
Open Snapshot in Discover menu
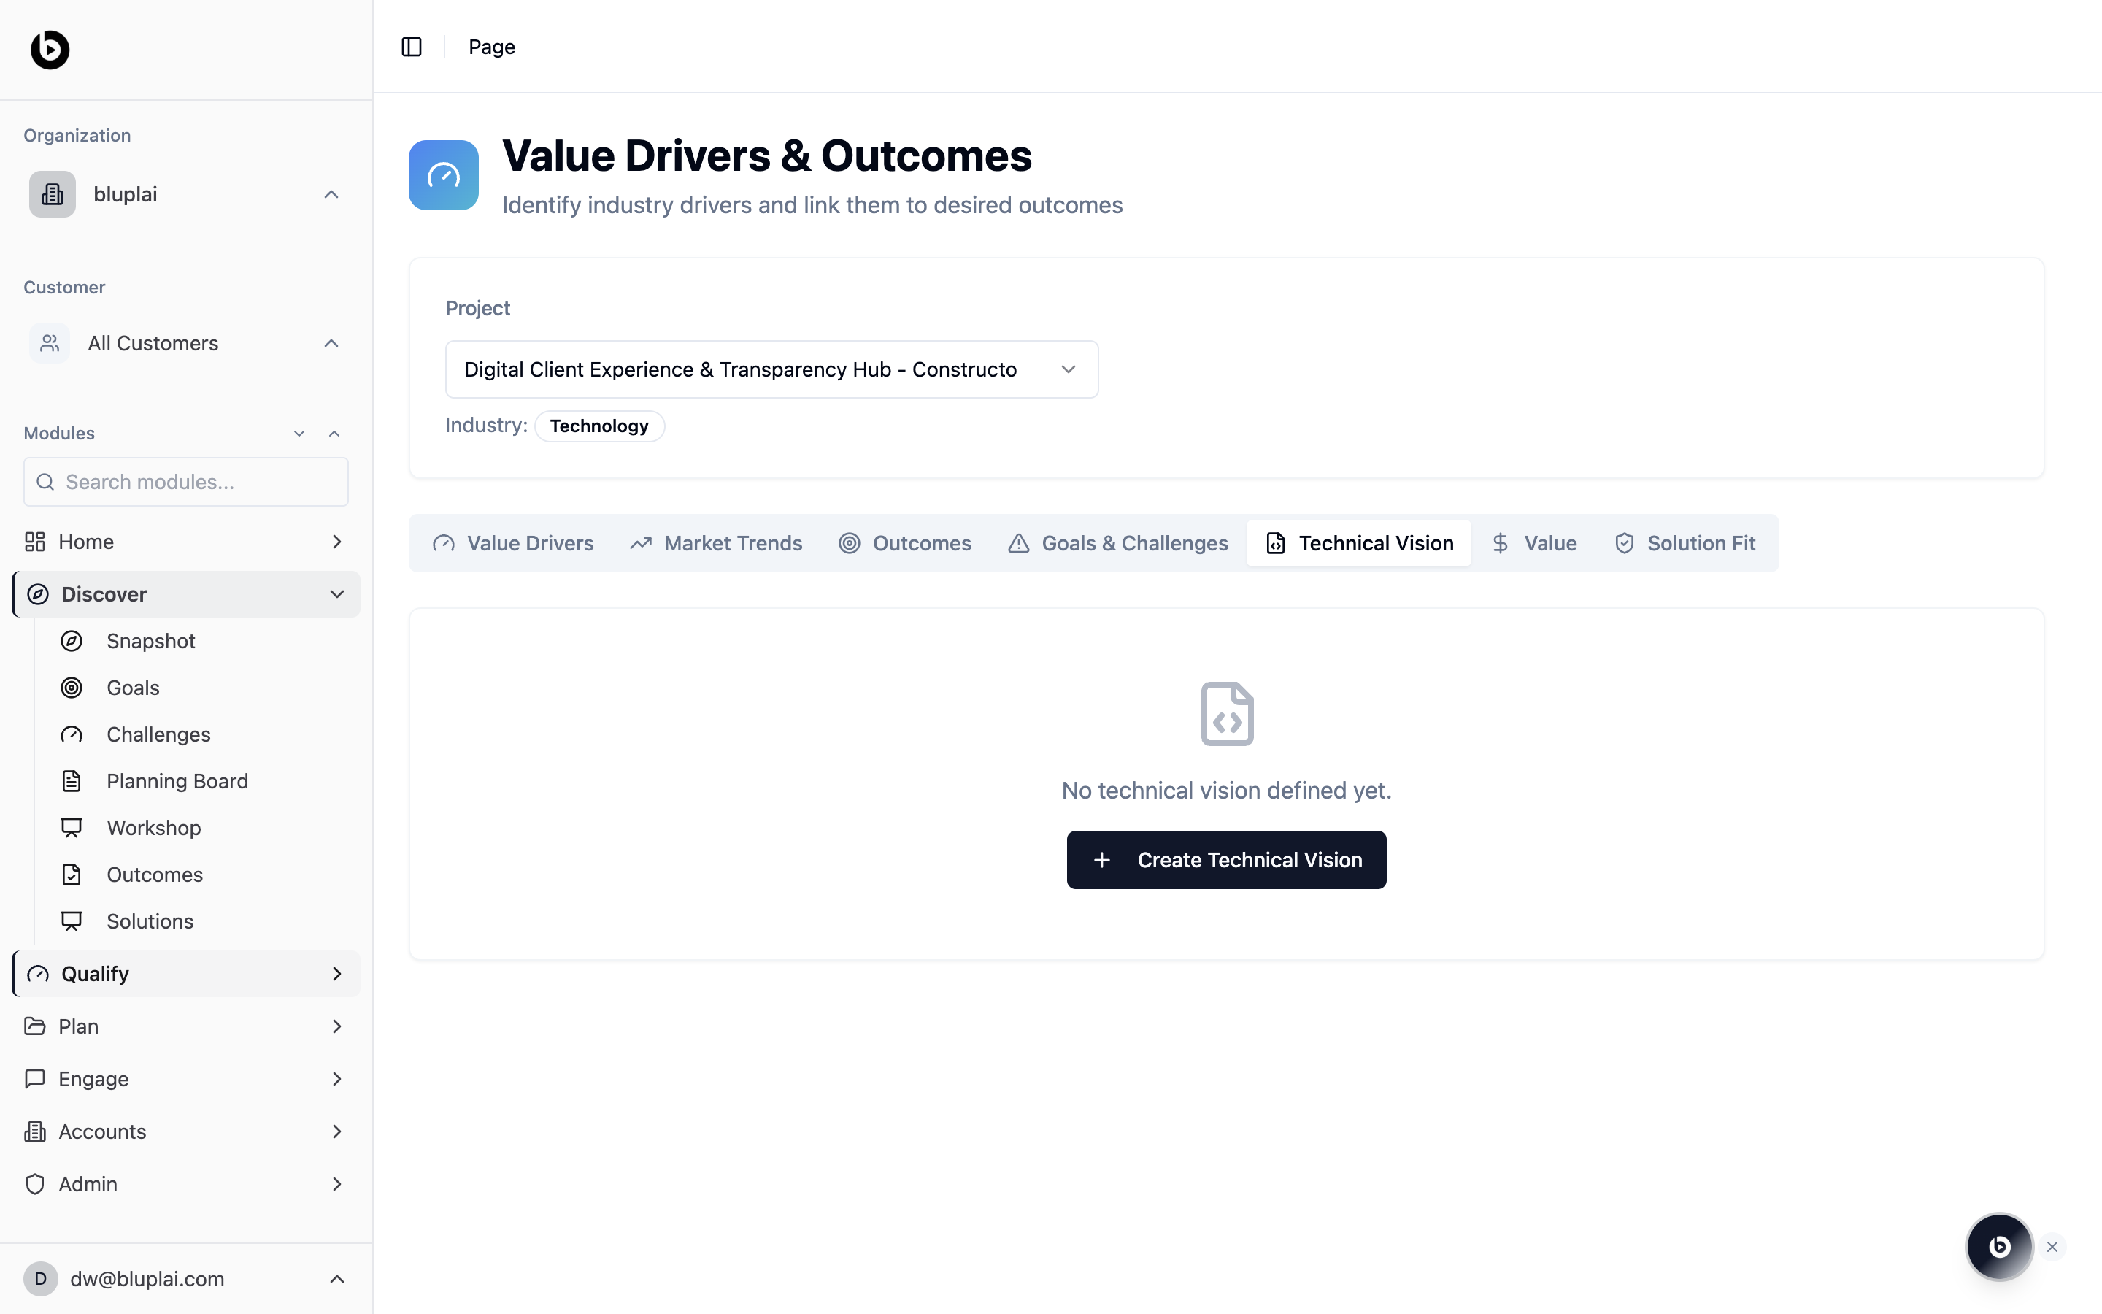click(x=150, y=642)
